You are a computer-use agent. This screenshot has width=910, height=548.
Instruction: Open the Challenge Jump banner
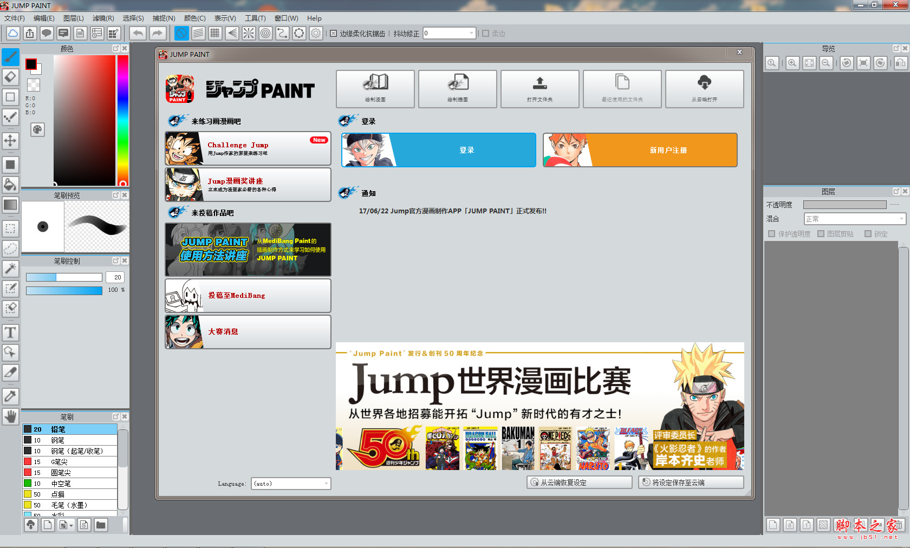pyautogui.click(x=248, y=148)
